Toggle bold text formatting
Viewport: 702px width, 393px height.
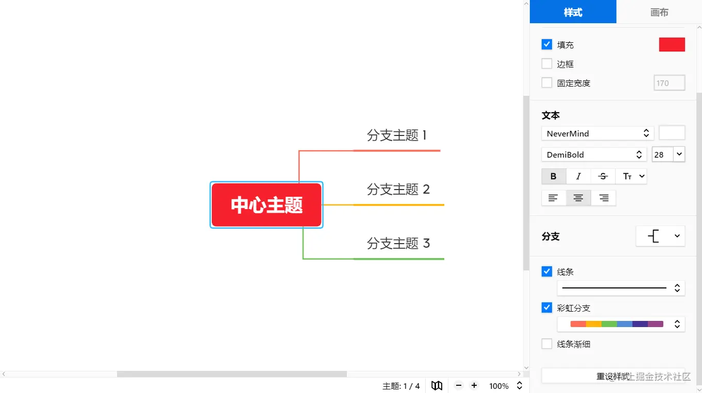554,176
